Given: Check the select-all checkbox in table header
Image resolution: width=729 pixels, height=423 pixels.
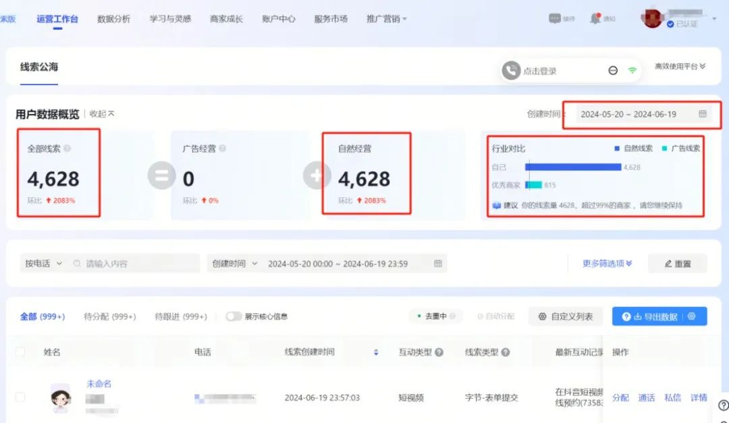Looking at the screenshot, I should tap(19, 351).
